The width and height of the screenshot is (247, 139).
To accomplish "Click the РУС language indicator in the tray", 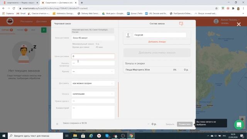I will [x=225, y=136].
